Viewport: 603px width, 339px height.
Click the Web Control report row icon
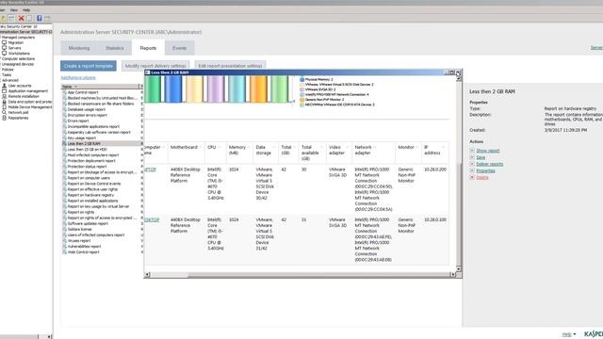pyautogui.click(x=65, y=252)
